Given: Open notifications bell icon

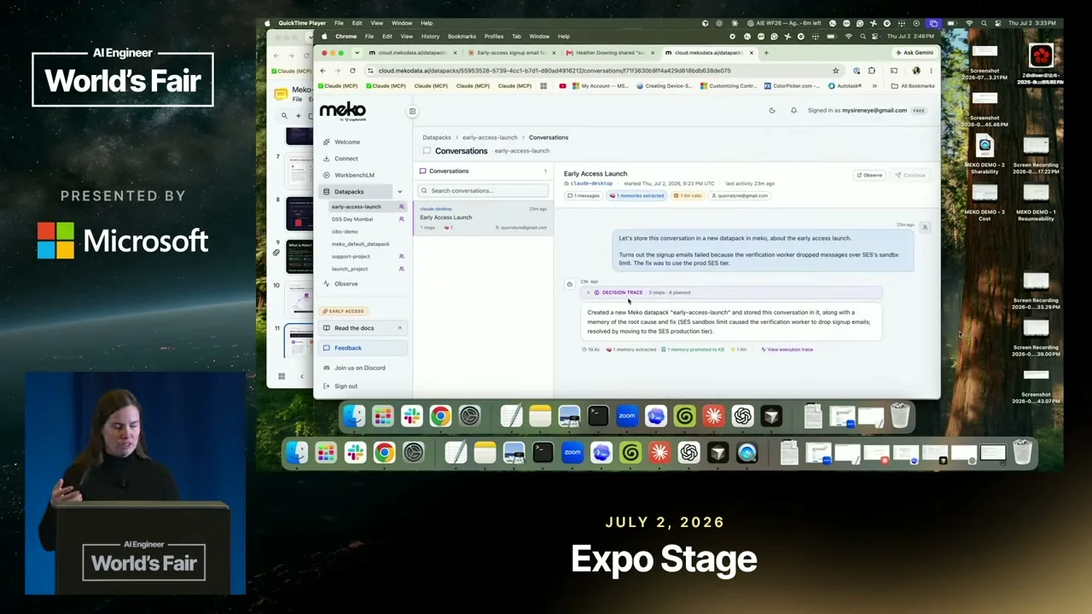Looking at the screenshot, I should coord(793,111).
